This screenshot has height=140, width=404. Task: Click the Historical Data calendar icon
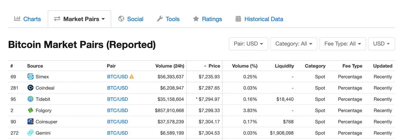[x=238, y=19]
